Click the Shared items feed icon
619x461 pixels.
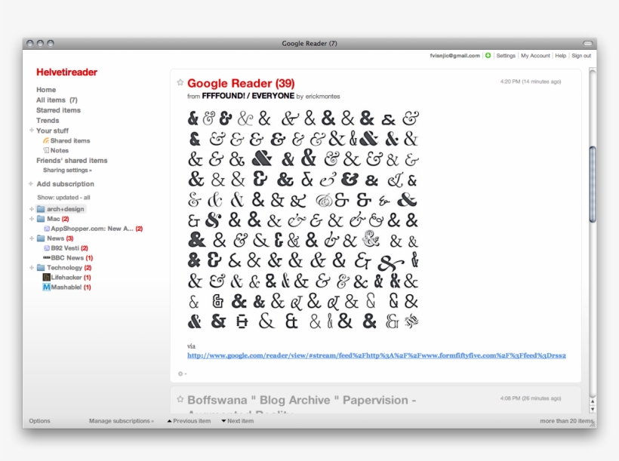47,140
